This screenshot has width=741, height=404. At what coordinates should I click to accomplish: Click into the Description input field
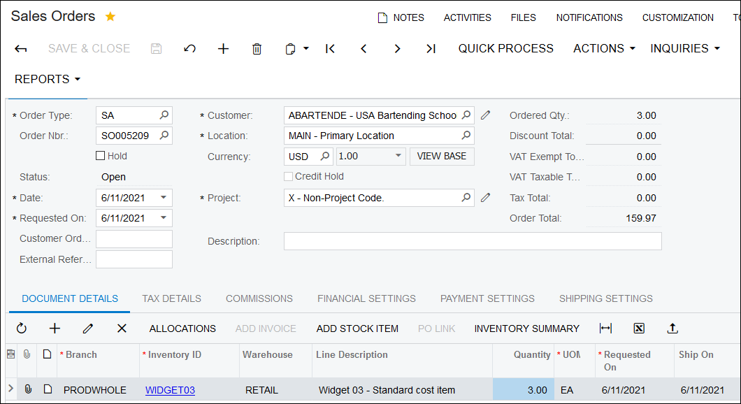(472, 241)
